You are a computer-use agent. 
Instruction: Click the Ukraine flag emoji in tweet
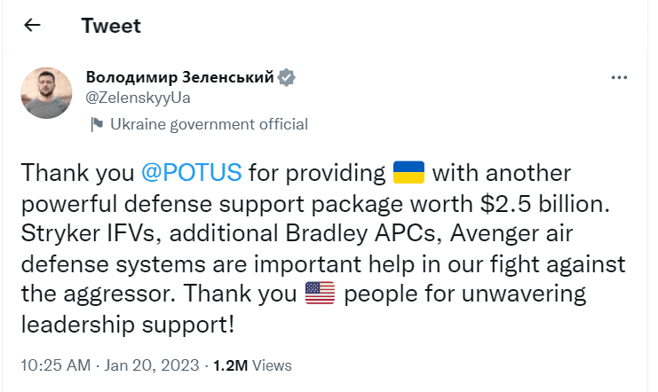coord(408,171)
